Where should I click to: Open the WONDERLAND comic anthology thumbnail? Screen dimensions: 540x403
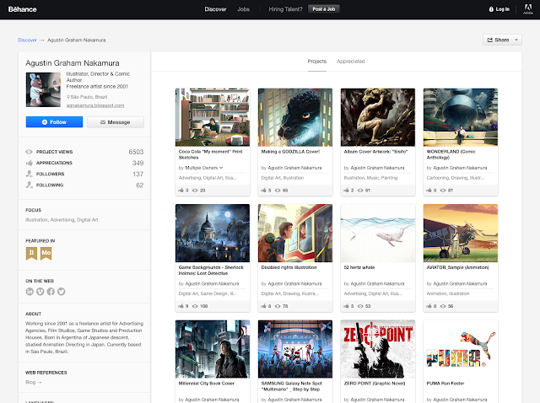click(x=461, y=117)
